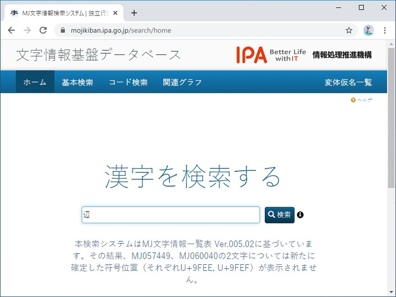Click the orange question mark help icon
Screen dimensions: 396x297
point(353,100)
